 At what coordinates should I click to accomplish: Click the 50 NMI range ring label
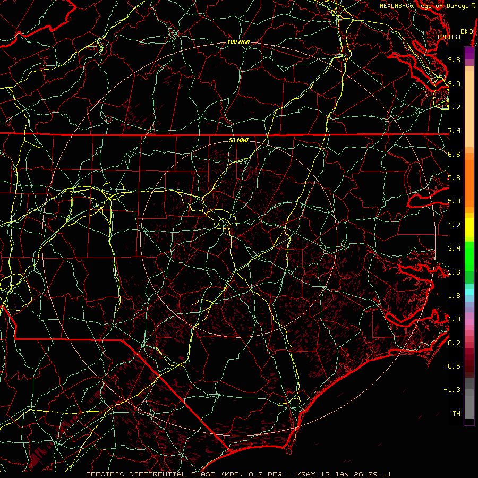pyautogui.click(x=238, y=141)
